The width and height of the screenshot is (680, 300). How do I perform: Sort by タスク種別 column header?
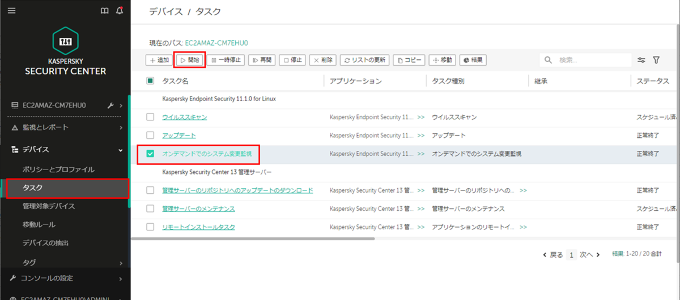pos(448,81)
